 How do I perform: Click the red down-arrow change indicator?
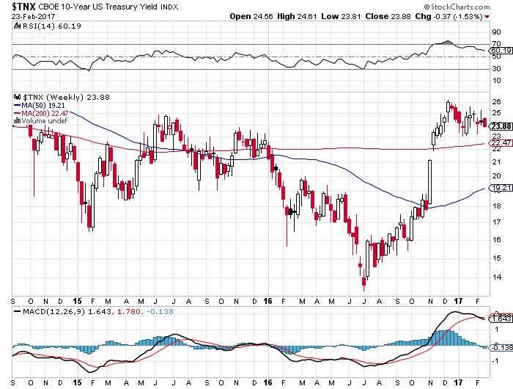pyautogui.click(x=487, y=17)
